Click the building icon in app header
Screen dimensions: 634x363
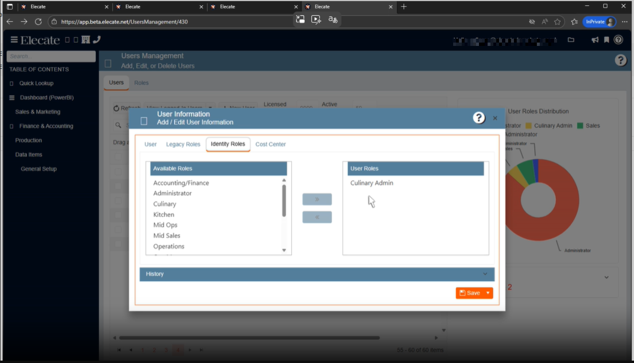tap(86, 40)
